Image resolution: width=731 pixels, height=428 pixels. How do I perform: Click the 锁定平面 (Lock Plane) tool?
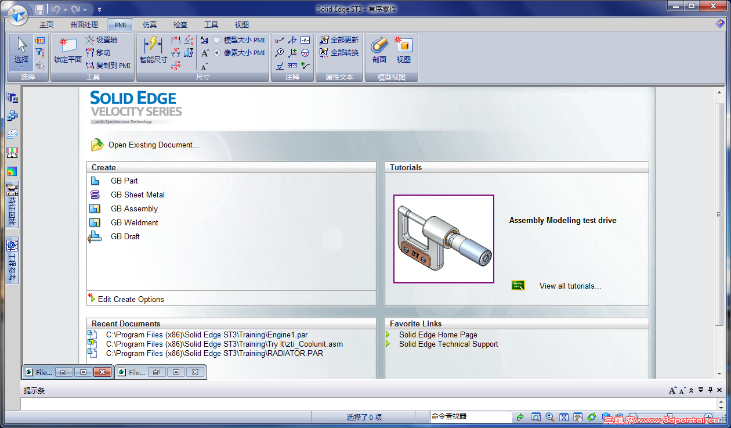68,51
